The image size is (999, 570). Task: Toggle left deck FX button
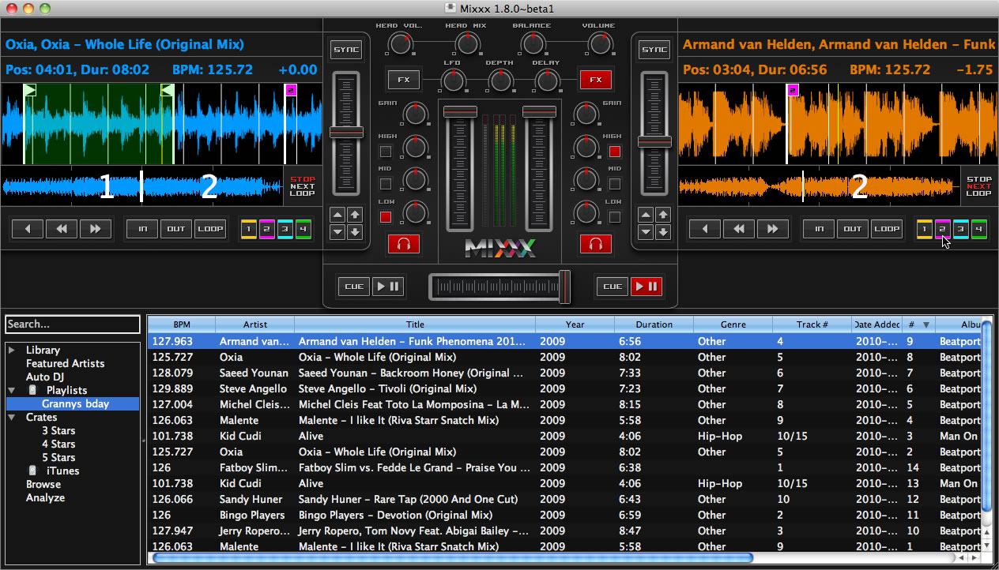(x=403, y=79)
